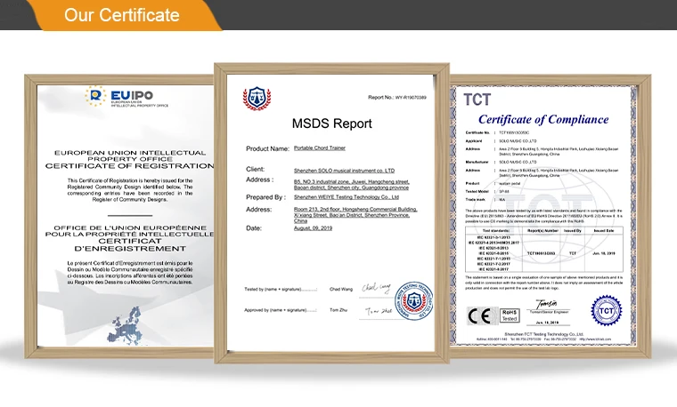This screenshot has height=407, width=677.
Task: Click the "MSDS Report" title
Action: tap(332, 124)
